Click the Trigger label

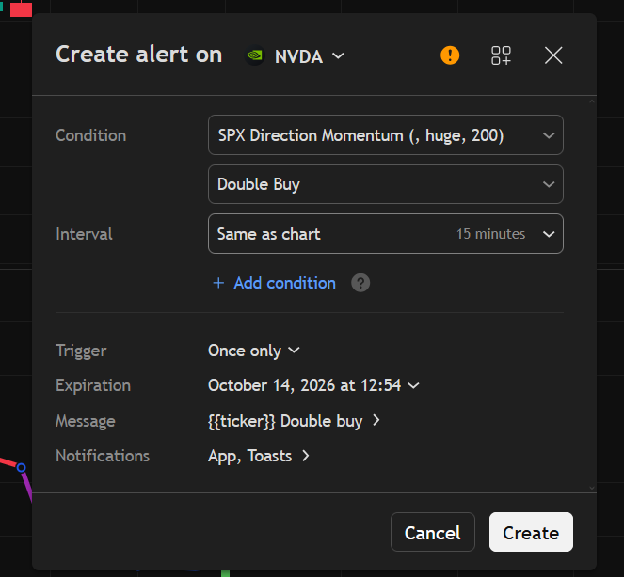[81, 351]
